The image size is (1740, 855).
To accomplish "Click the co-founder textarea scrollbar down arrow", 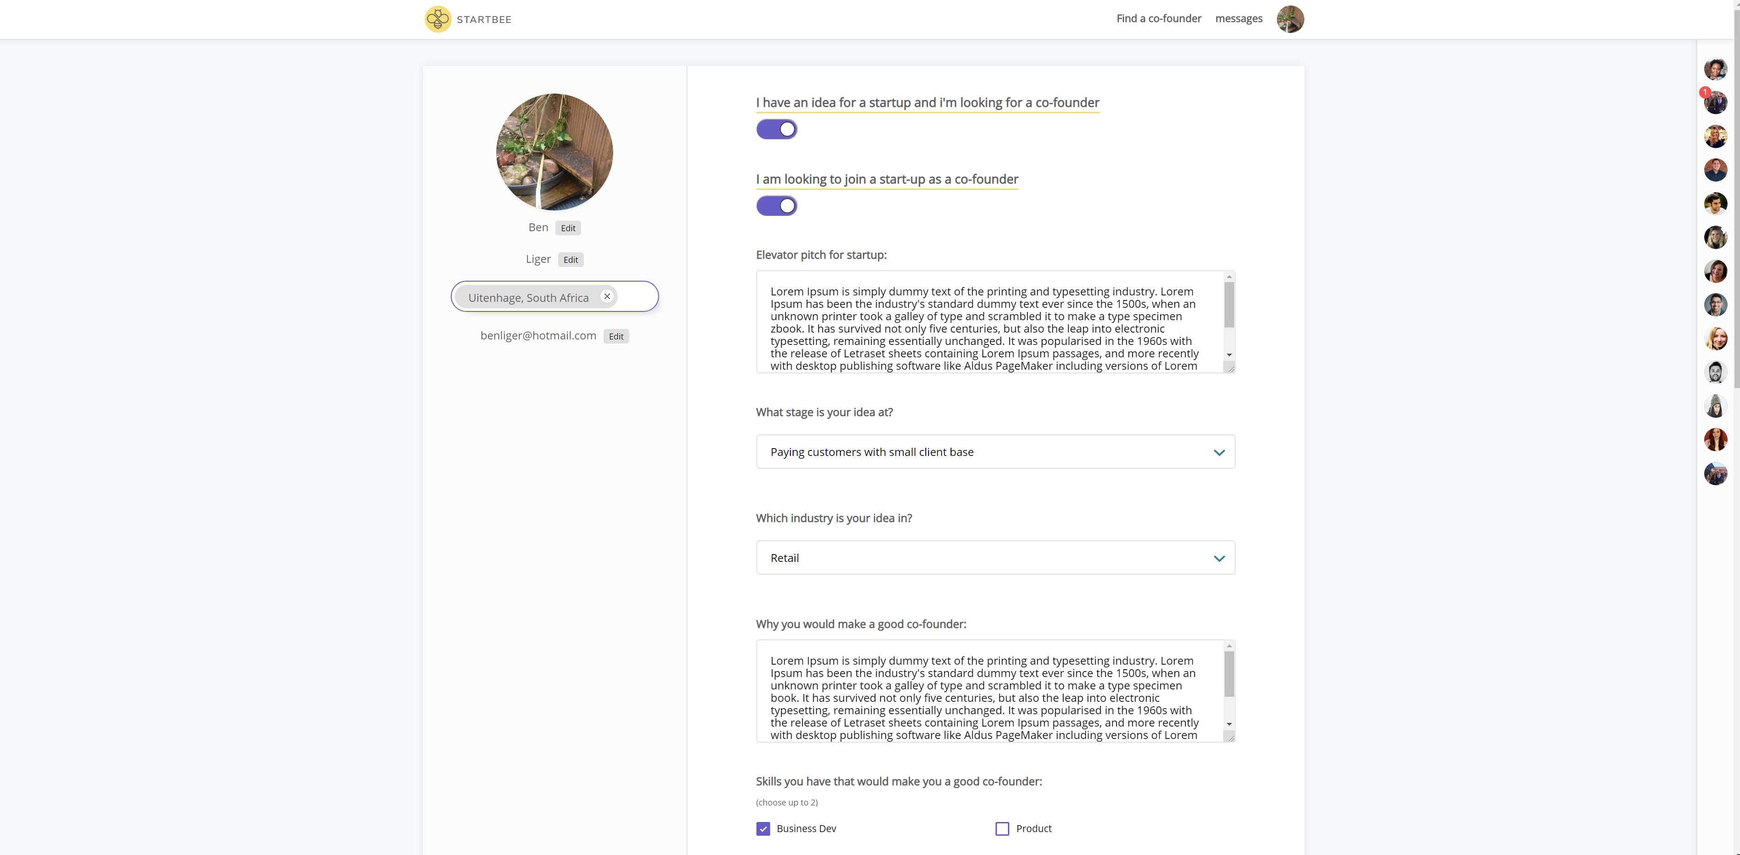I will point(1229,724).
